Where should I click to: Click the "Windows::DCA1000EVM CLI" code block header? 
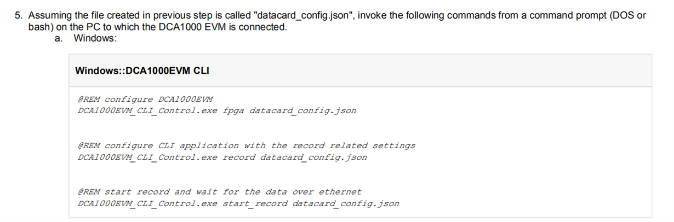tap(142, 71)
